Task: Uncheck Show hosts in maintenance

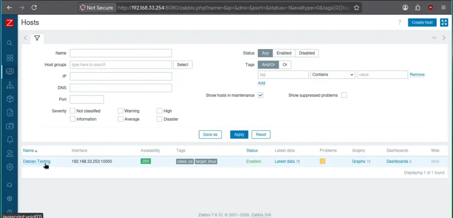Action: click(x=261, y=95)
